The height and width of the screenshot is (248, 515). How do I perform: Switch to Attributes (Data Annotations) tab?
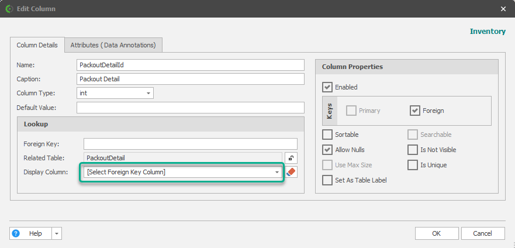tap(113, 45)
